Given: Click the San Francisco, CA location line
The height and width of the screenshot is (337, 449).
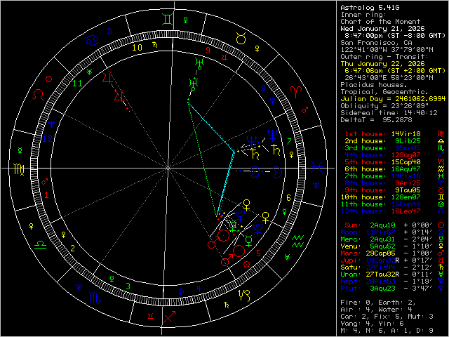Looking at the screenshot, I should [x=377, y=42].
